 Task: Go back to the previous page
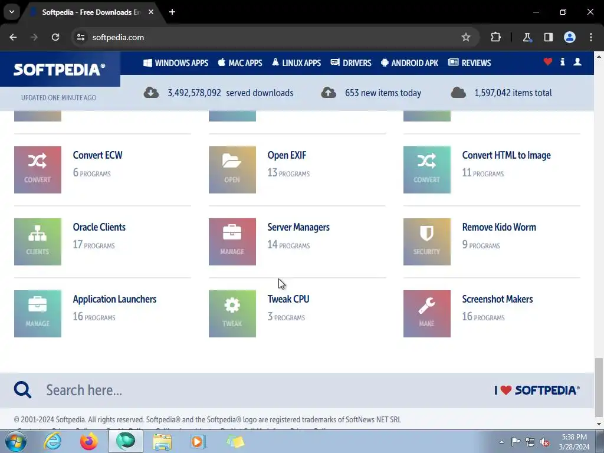(13, 37)
